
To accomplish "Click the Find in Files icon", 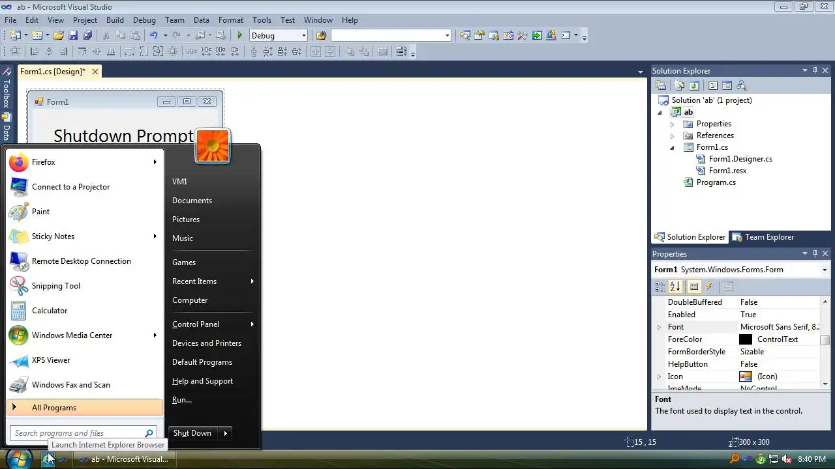I will point(321,36).
